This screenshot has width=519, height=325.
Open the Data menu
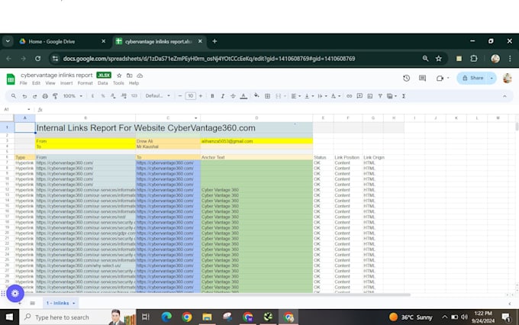point(102,83)
